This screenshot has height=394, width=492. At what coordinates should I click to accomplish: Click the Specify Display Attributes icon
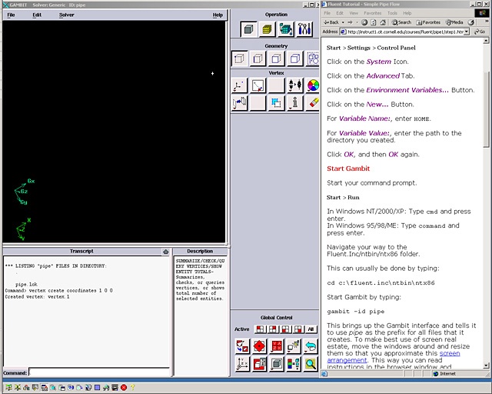[260, 363]
